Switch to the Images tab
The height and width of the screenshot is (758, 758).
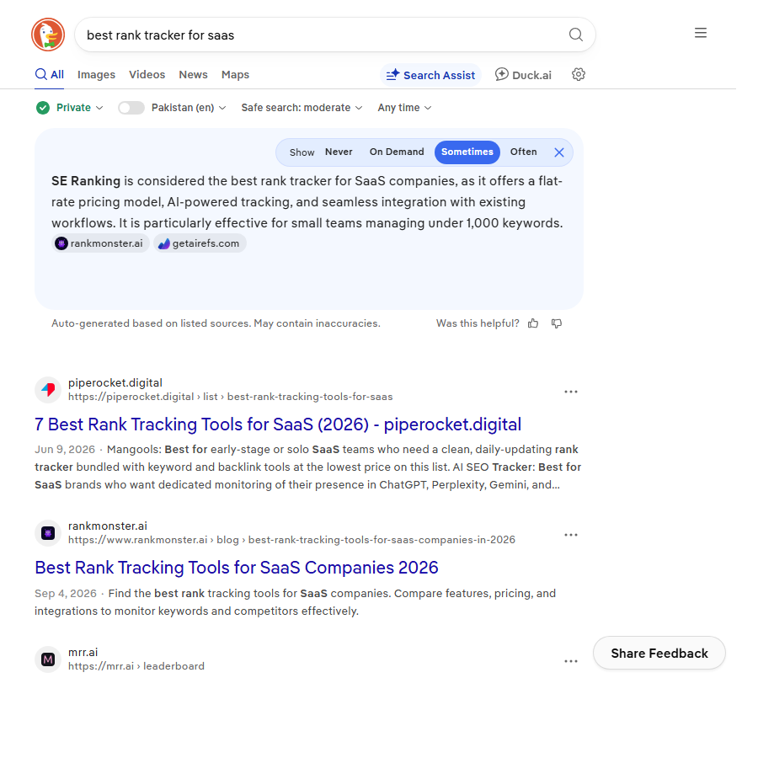[96, 74]
